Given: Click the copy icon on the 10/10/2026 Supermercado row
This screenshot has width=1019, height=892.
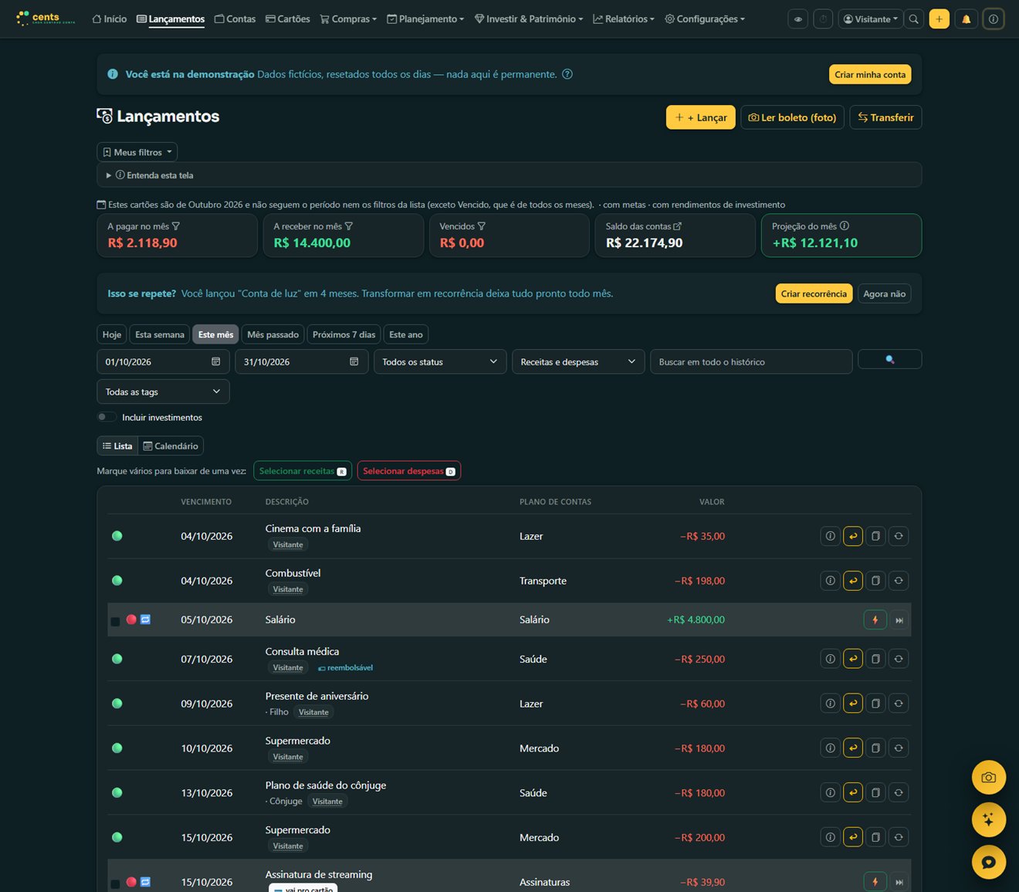Looking at the screenshot, I should pos(875,748).
